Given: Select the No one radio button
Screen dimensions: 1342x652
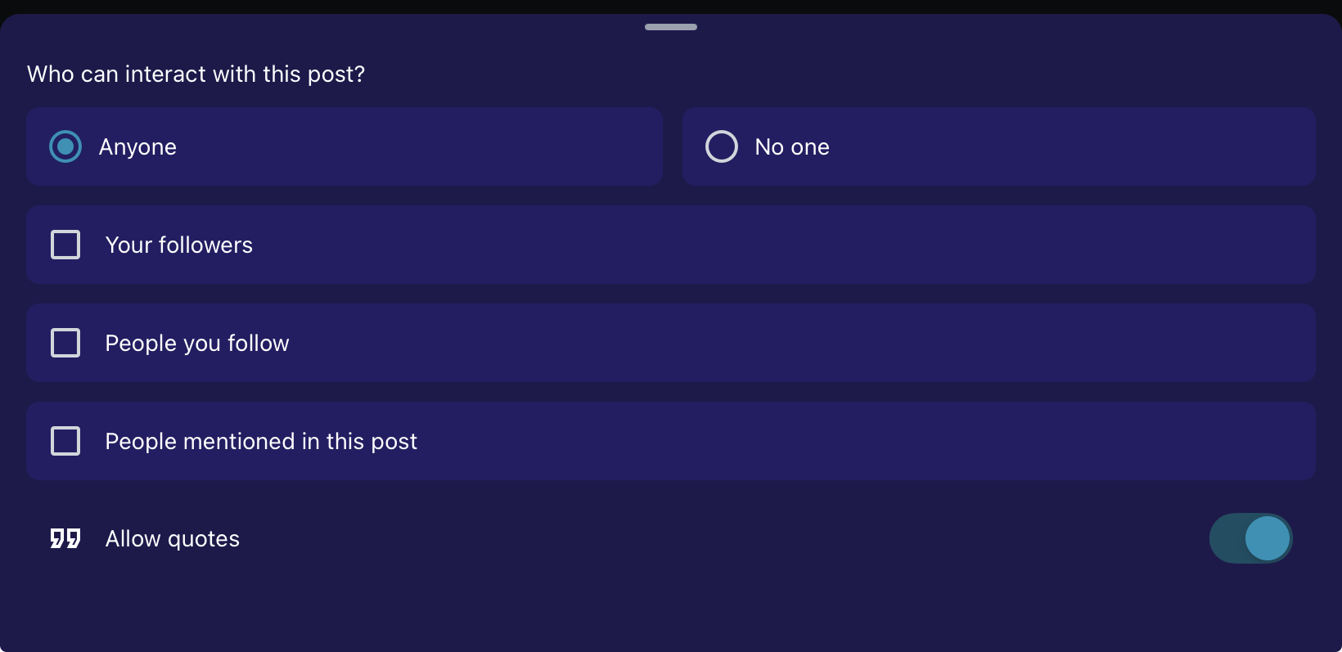Looking at the screenshot, I should (x=722, y=147).
